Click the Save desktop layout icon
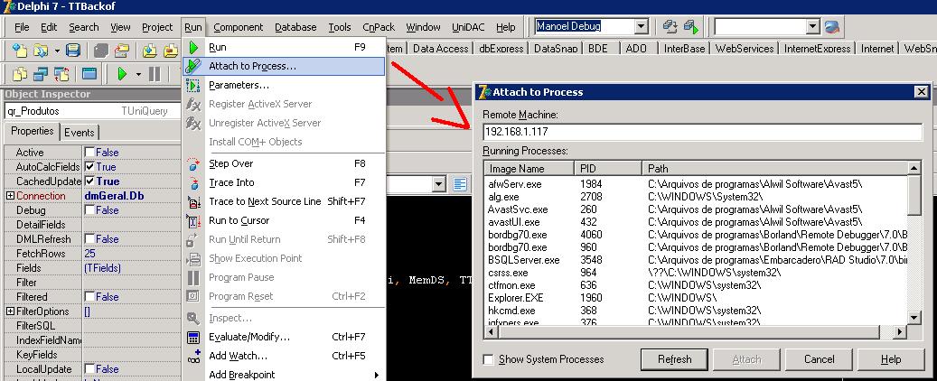 [670, 27]
